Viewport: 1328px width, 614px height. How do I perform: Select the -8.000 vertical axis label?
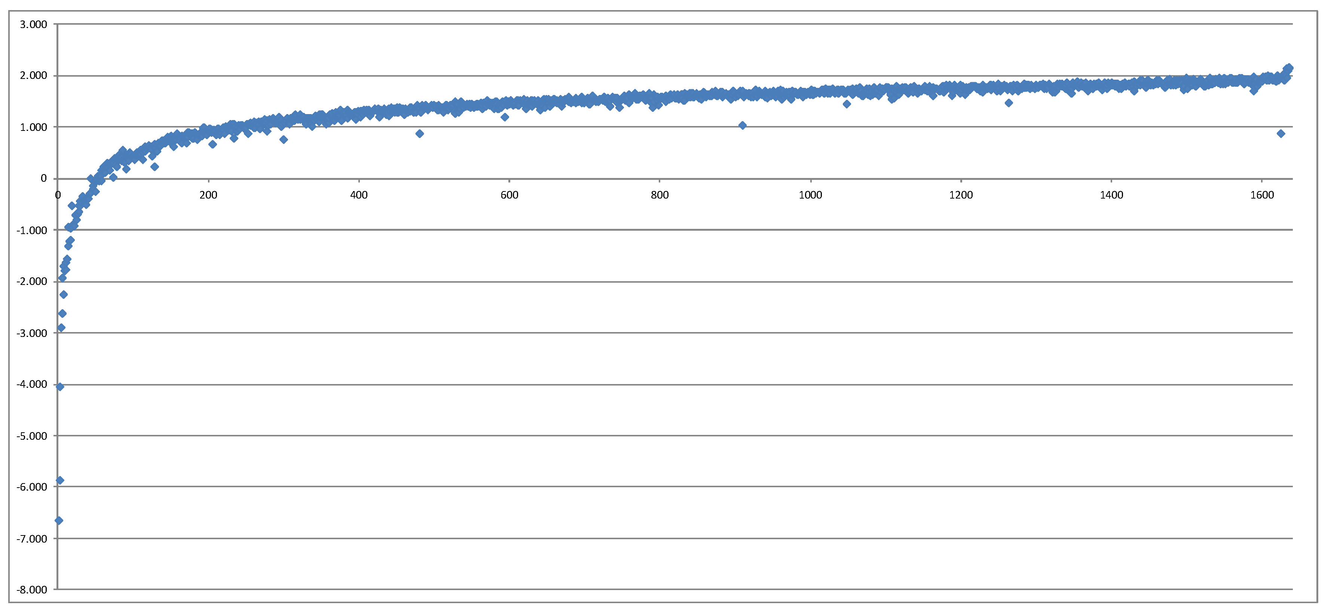tap(32, 590)
